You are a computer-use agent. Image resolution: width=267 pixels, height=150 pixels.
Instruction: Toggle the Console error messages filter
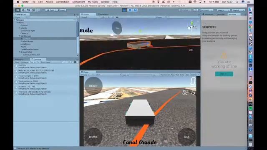(x=75, y=62)
